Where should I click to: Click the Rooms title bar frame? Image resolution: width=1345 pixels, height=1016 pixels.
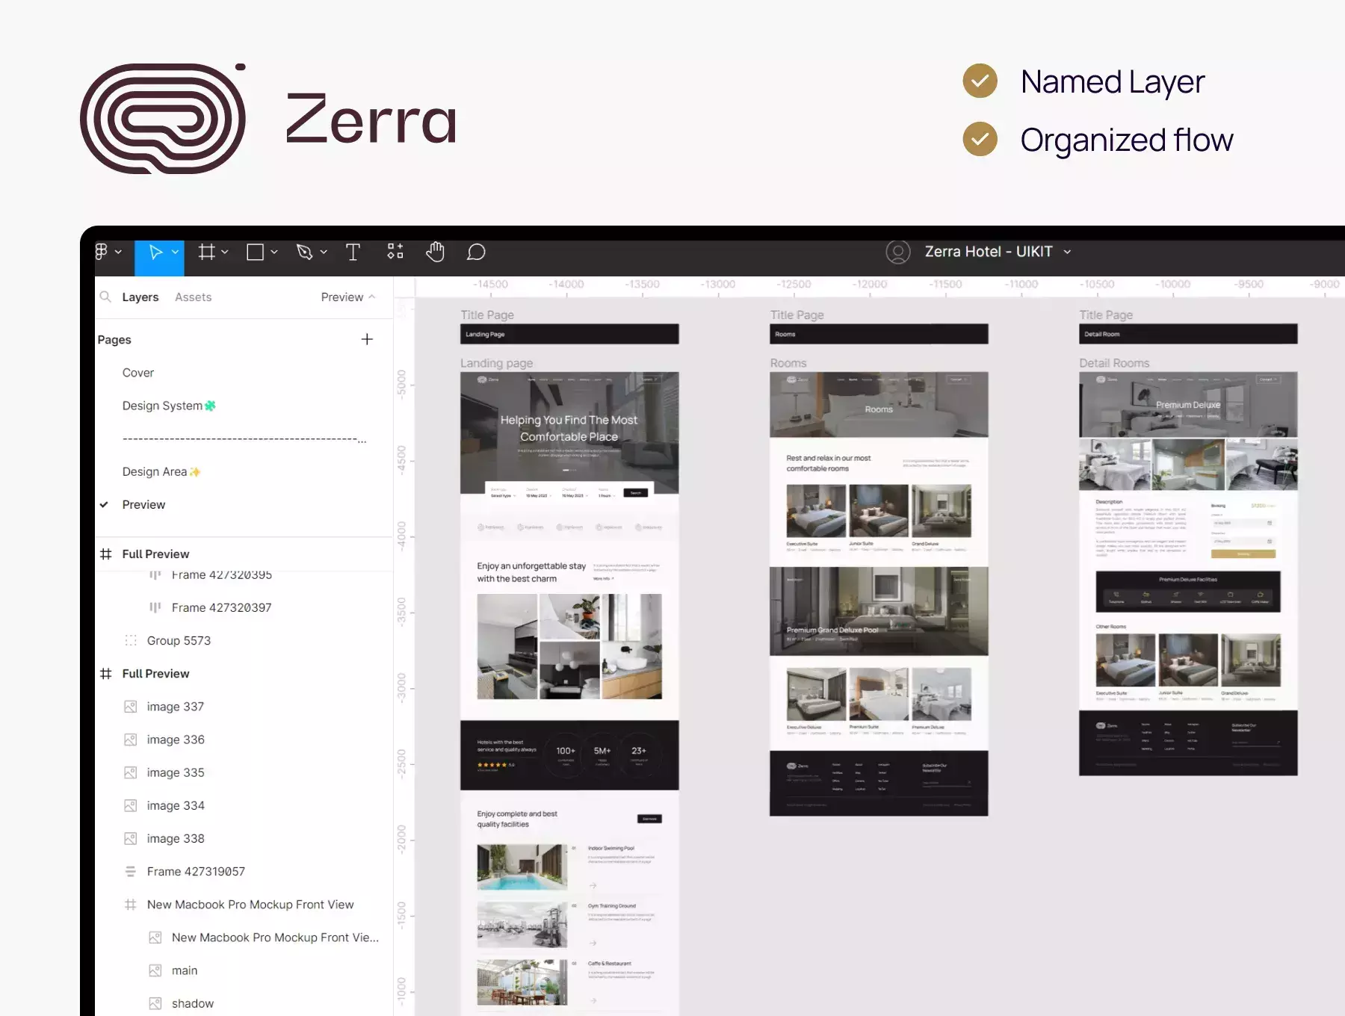(879, 334)
